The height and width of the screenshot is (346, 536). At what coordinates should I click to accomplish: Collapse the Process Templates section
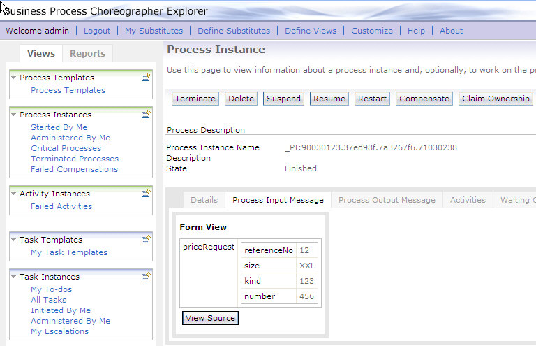click(x=14, y=78)
